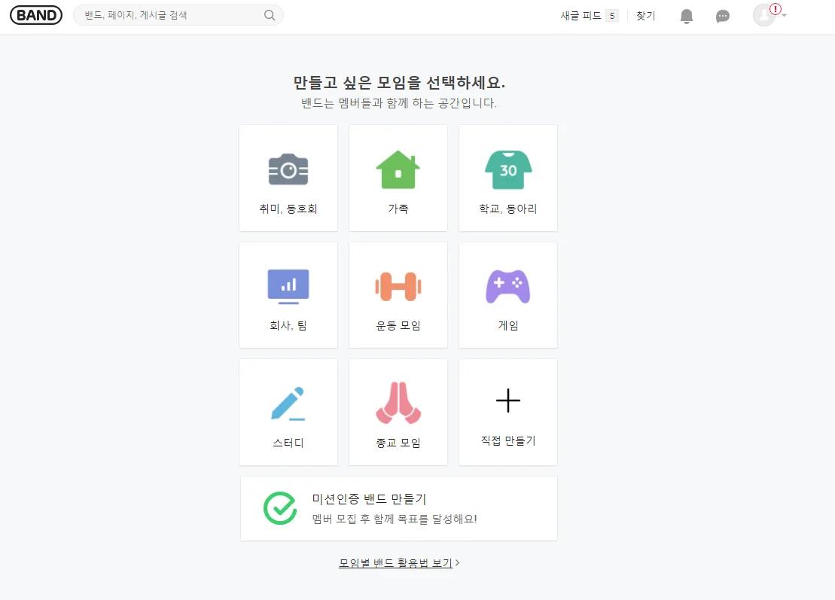
Task: Click the search magnifier icon
Action: [270, 15]
